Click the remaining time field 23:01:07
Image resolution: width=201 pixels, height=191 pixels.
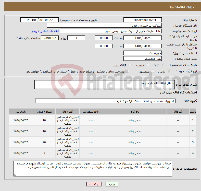(x=50, y=38)
